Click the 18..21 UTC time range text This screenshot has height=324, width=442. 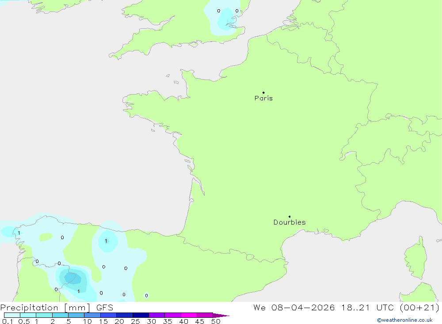pos(367,308)
